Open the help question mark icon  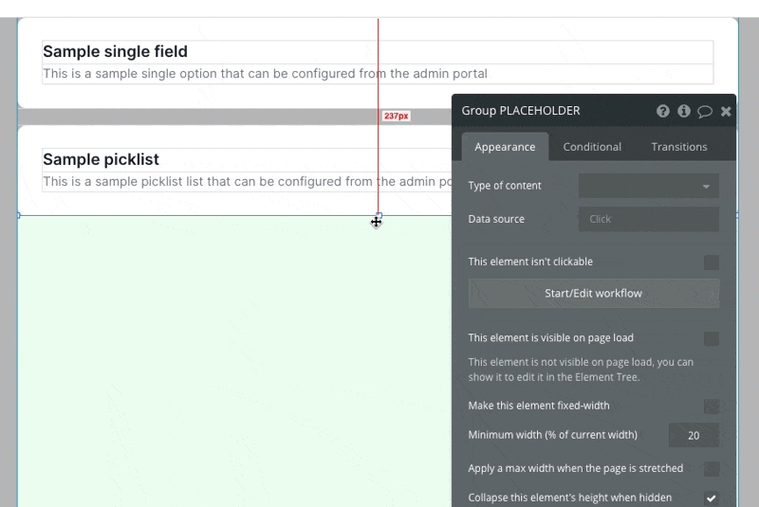[663, 111]
